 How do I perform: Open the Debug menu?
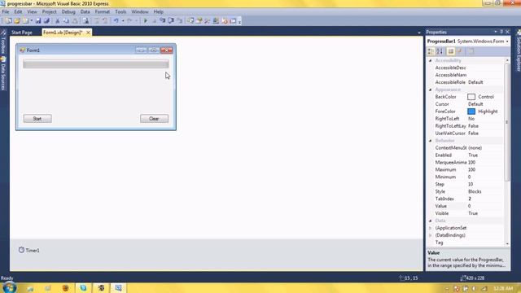[x=68, y=11]
